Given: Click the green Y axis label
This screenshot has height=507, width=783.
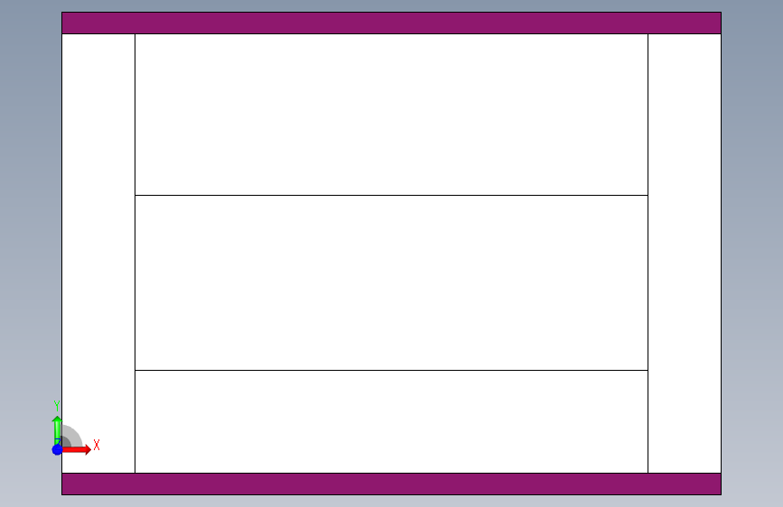Looking at the screenshot, I should pyautogui.click(x=57, y=406).
